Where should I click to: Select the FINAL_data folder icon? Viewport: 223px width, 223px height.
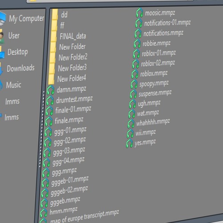[54, 36]
